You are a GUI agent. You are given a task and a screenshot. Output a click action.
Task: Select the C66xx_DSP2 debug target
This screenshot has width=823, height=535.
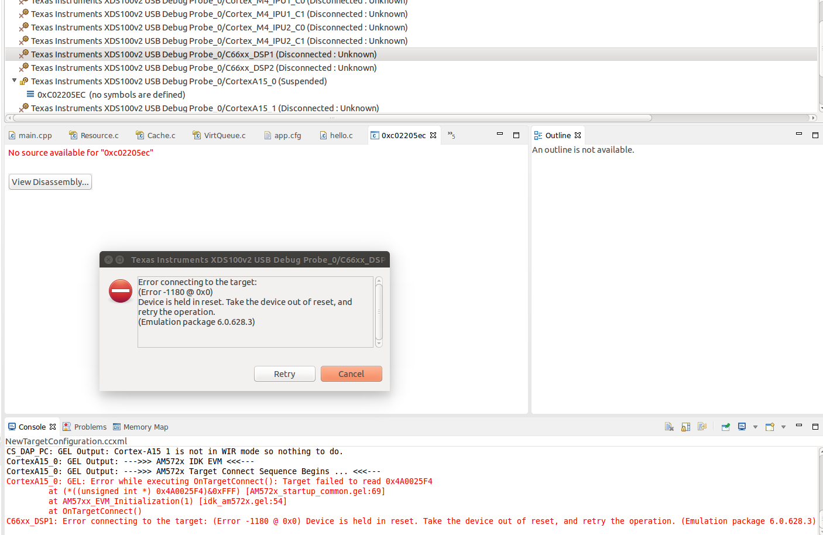point(204,68)
